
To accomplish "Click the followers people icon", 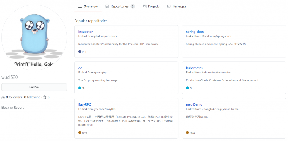I will (3, 97).
